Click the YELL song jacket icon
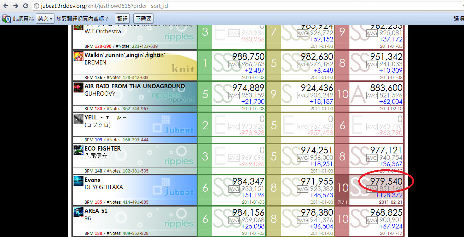The height and width of the screenshot is (237, 464). (79, 119)
